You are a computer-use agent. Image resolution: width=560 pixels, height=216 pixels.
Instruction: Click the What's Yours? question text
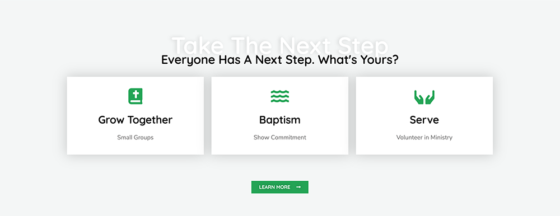point(358,60)
